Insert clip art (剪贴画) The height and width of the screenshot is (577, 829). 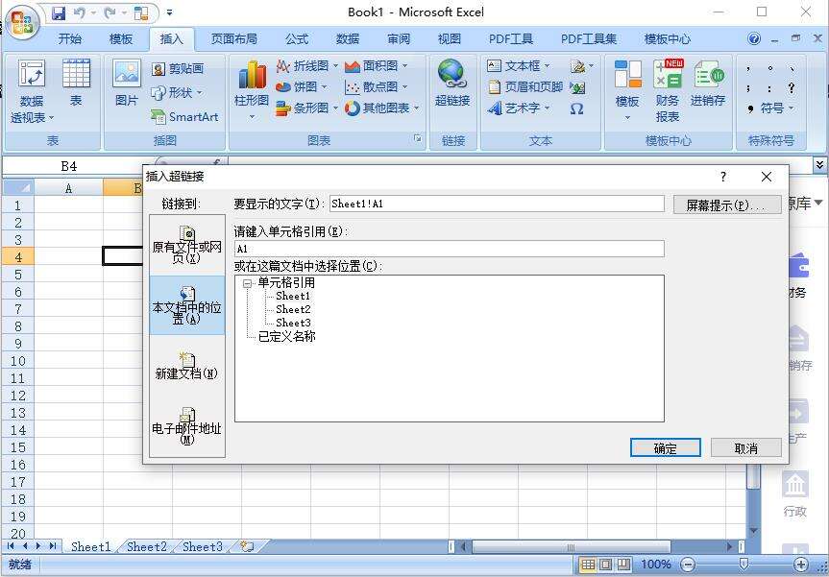[178, 69]
